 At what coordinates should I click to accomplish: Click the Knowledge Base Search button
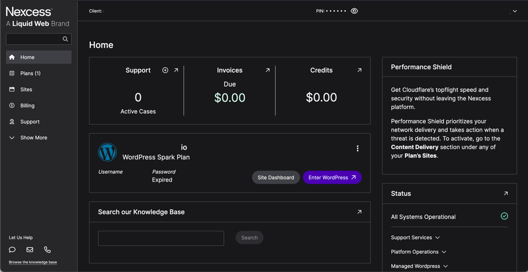click(249, 238)
